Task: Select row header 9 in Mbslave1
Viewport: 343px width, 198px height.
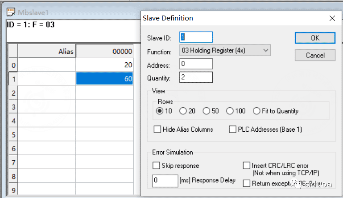Action: pos(13,190)
